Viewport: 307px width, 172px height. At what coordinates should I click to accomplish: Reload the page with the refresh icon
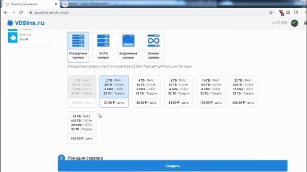(21, 12)
